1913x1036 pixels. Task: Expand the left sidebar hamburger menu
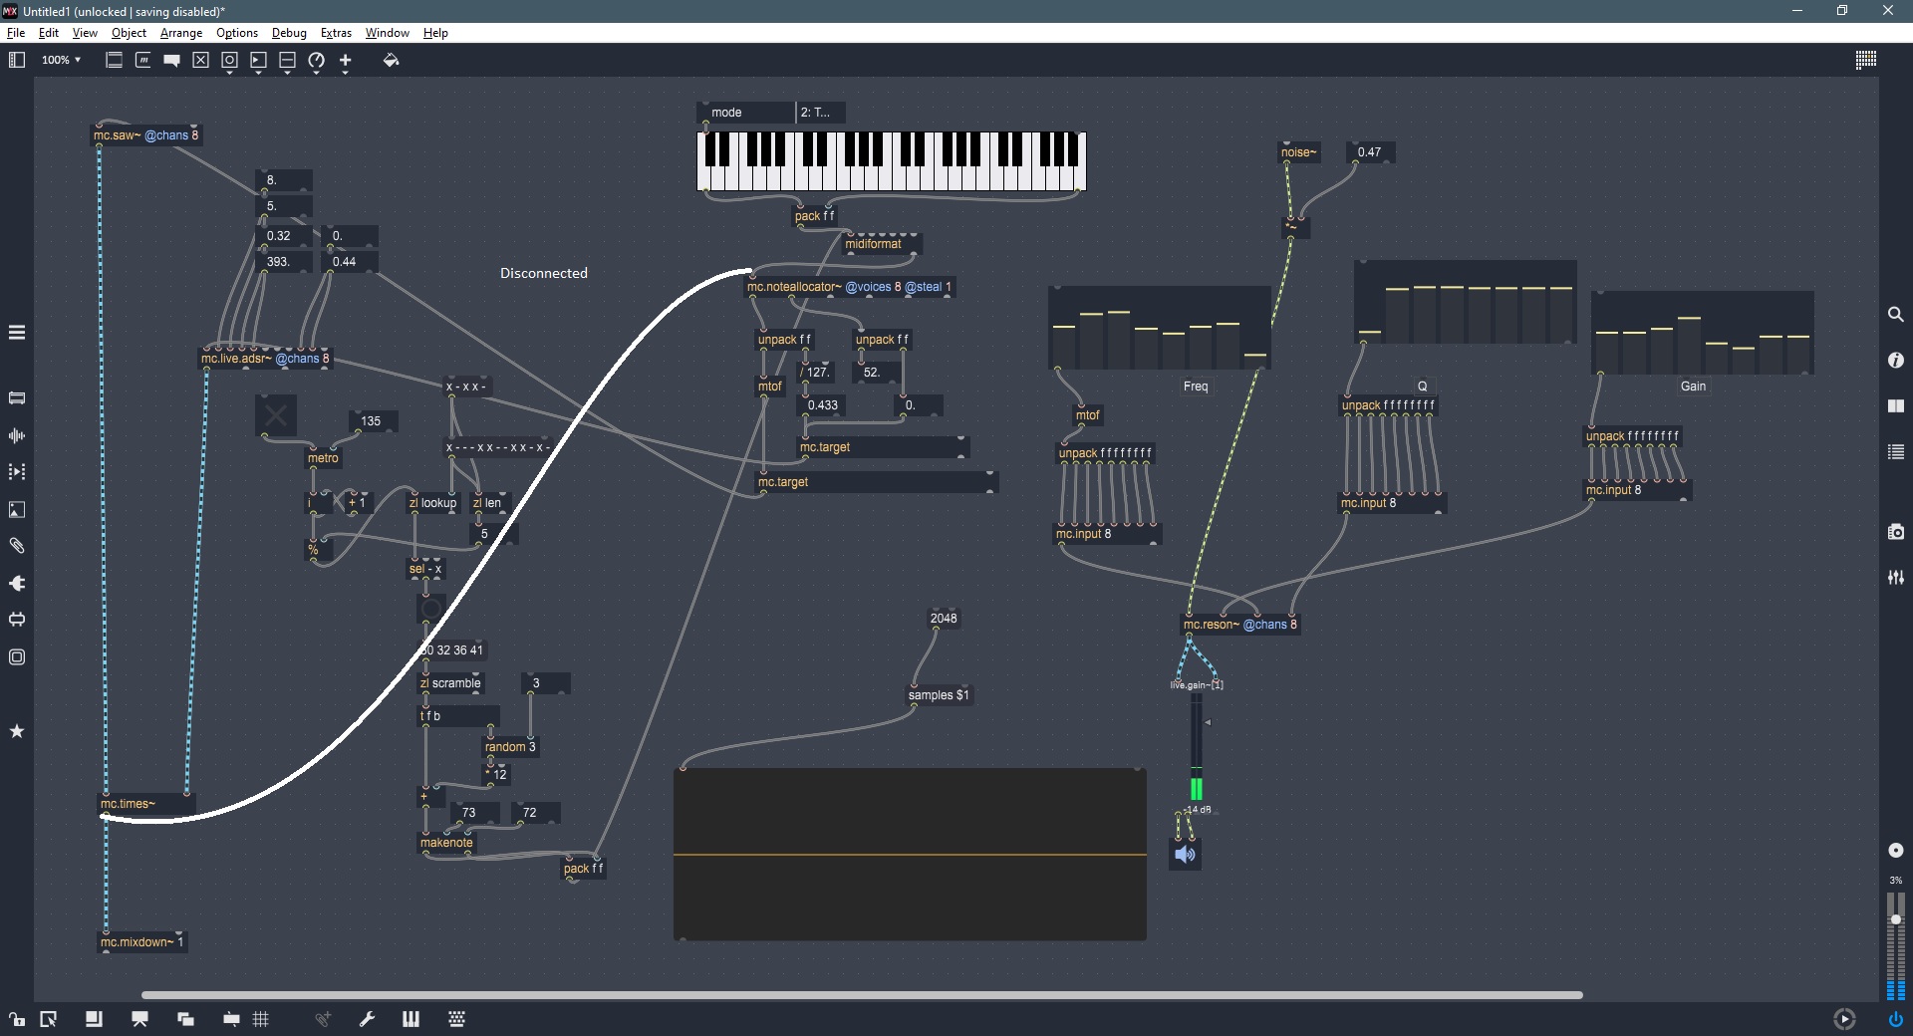coord(17,333)
